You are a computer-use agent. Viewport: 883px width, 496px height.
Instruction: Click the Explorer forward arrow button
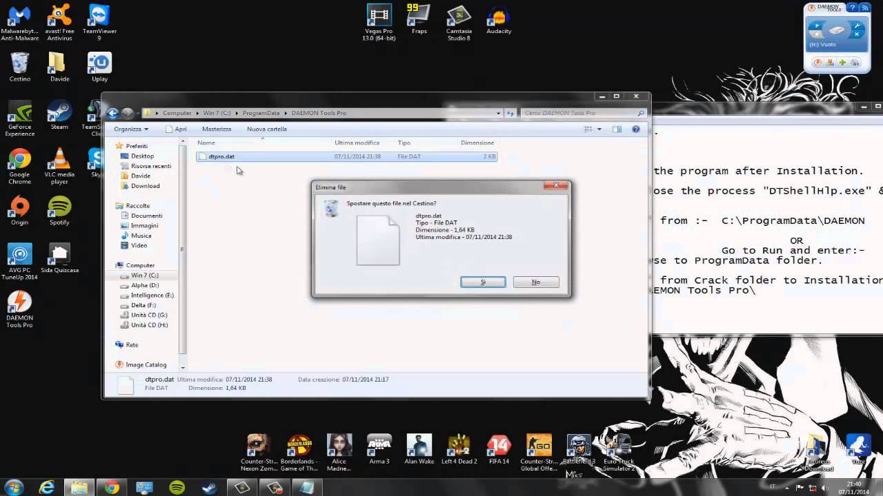(128, 113)
